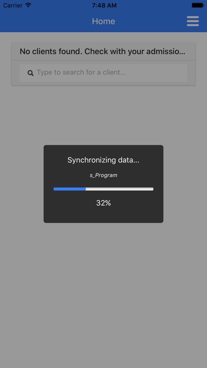Open the hamburger menu icon

click(x=193, y=21)
